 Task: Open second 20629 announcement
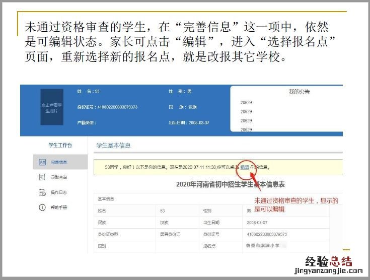point(246,111)
